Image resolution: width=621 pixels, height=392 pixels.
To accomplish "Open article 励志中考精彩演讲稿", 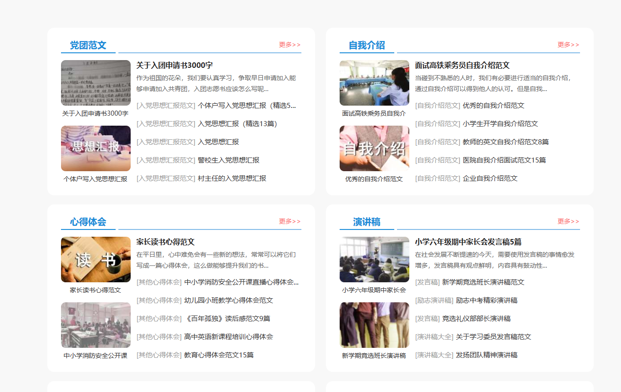I will click(487, 300).
